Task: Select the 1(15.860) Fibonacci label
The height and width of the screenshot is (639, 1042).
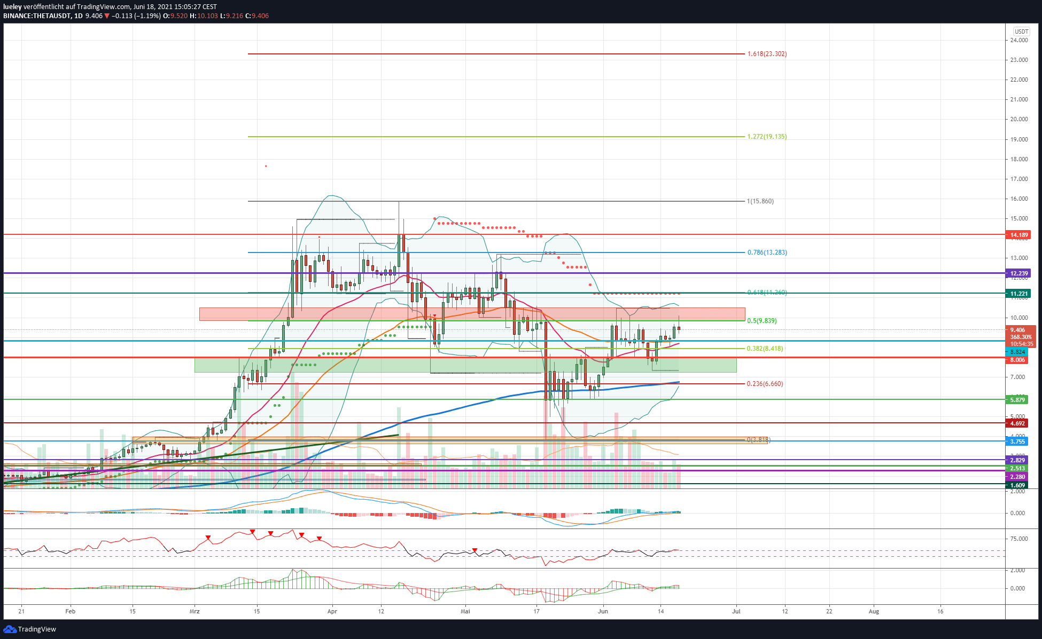Action: (760, 201)
